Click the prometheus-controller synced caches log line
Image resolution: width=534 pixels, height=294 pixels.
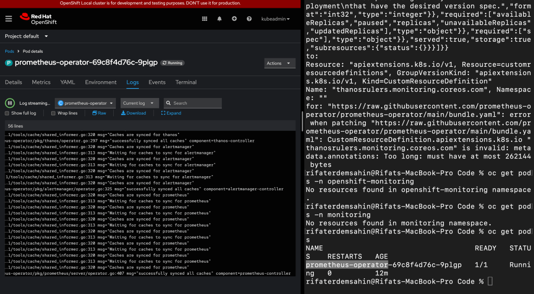pyautogui.click(x=148, y=273)
